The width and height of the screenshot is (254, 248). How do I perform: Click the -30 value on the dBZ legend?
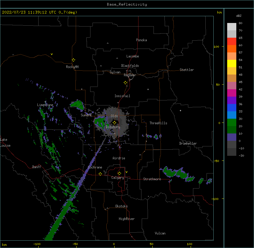(x=241, y=156)
